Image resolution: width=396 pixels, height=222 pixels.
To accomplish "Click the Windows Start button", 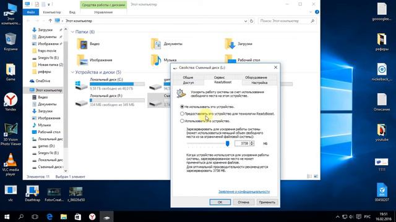I will [7, 216].
